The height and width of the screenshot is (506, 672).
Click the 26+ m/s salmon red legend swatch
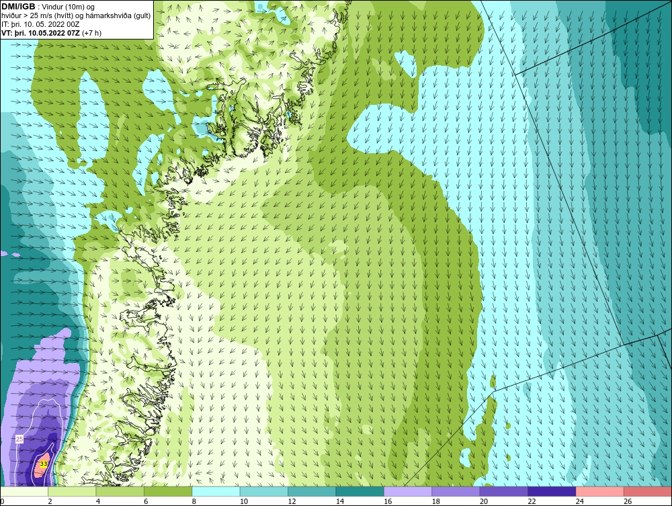click(648, 491)
